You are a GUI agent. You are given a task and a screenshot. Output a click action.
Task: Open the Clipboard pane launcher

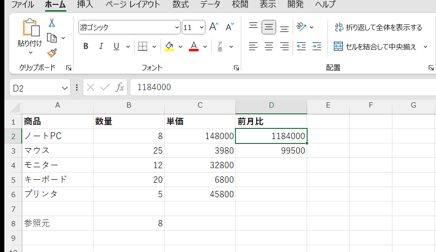point(69,68)
